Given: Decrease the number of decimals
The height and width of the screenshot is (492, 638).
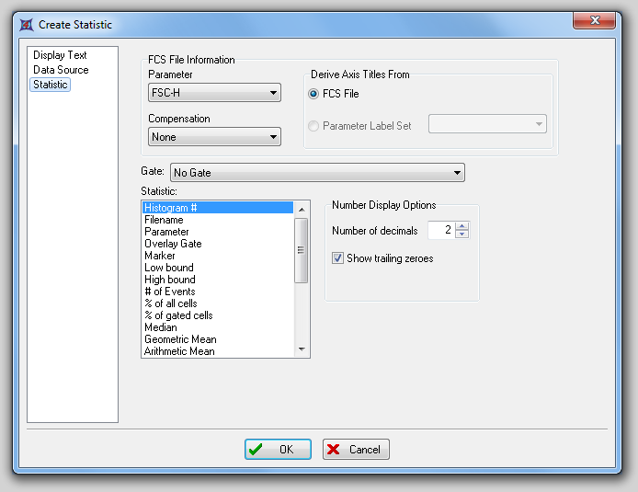Looking at the screenshot, I should tap(461, 235).
